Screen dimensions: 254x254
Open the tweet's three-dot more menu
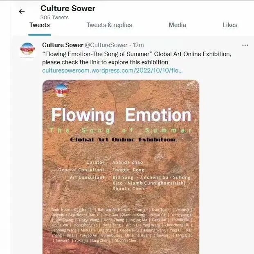tap(245, 45)
